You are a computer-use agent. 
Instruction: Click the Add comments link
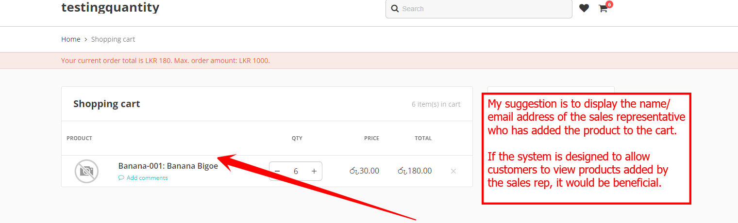point(147,178)
